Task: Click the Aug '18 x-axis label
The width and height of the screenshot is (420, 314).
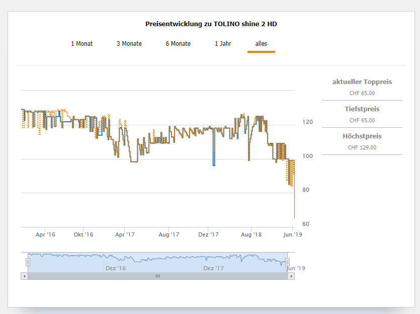Action: tap(251, 234)
